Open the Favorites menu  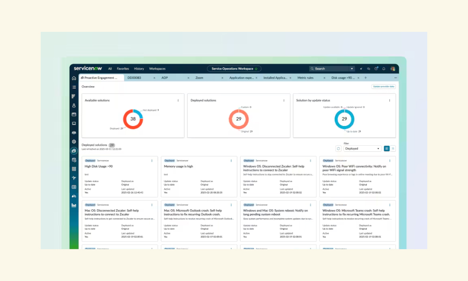click(x=123, y=69)
